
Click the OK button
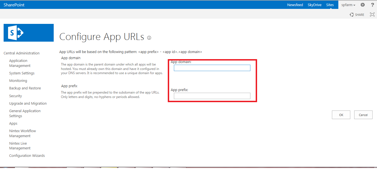pos(341,115)
